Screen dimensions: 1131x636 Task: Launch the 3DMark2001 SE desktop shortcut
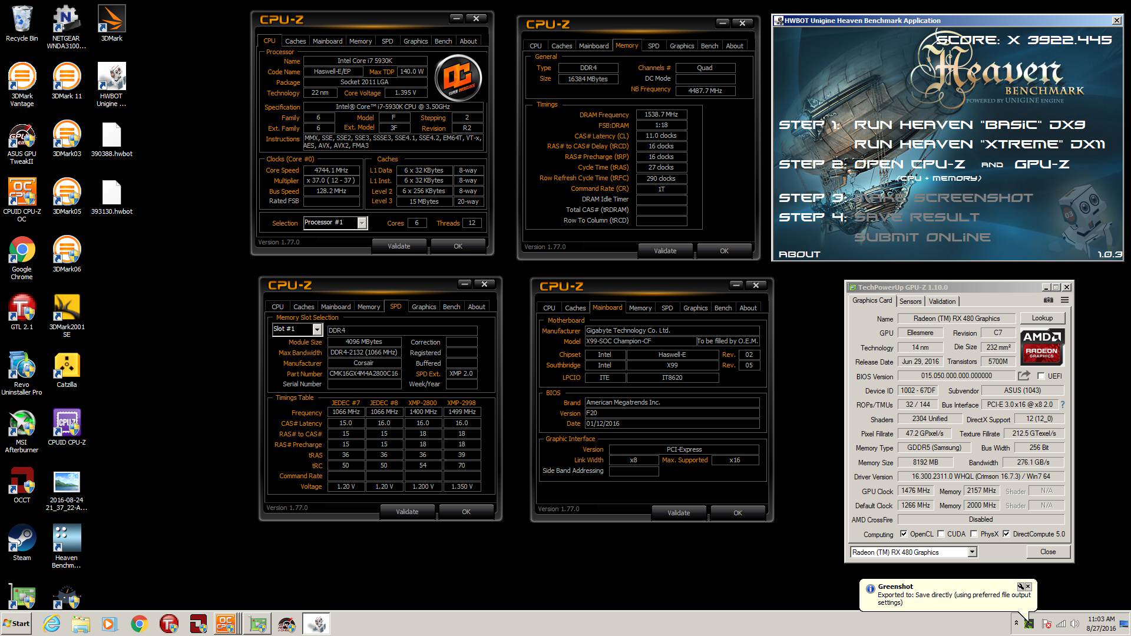point(67,316)
